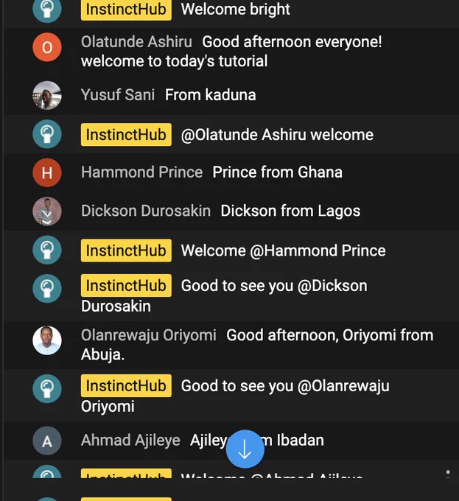Open Olatunde Ashiru's orange O avatar
Viewport: 459px width, 501px height.
point(47,47)
